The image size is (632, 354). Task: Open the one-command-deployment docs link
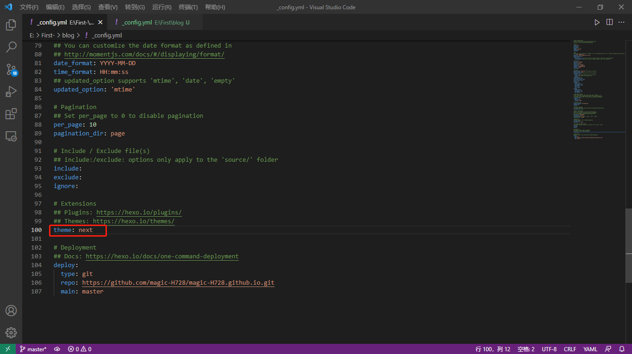point(162,256)
